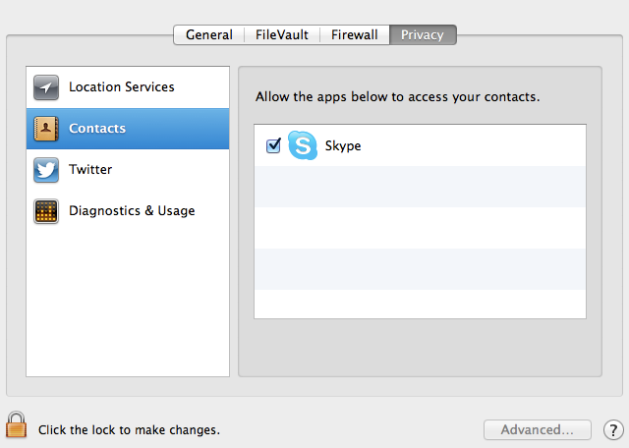Image resolution: width=629 pixels, height=448 pixels.
Task: Click the 'Click the lock to make changes' text
Action: click(x=129, y=430)
